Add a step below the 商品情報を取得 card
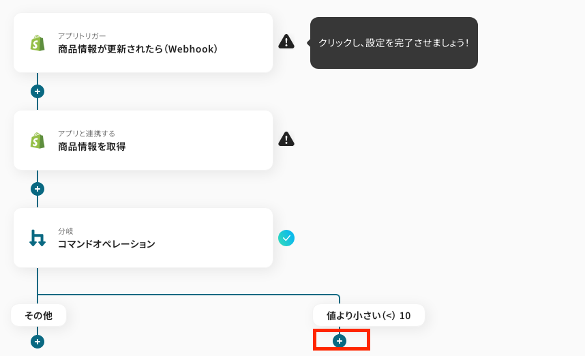 [37, 189]
